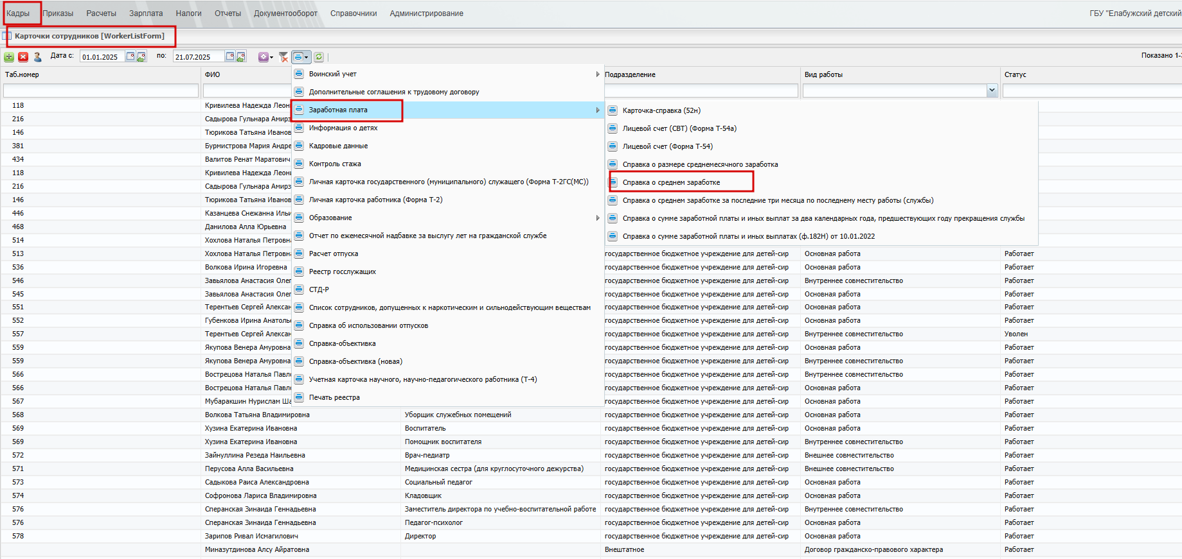This screenshot has height=559, width=1182.
Task: Open Справка о размере среднемесячного заработка
Action: coord(821,164)
